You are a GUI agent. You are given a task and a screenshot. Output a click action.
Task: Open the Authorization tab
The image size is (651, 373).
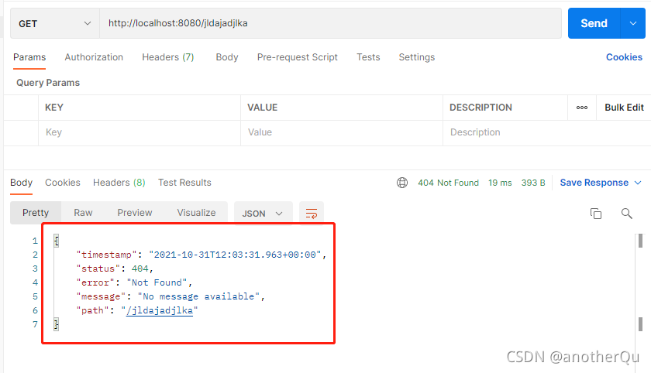click(94, 57)
